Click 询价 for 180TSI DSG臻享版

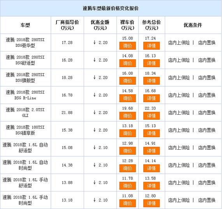pos(128,133)
